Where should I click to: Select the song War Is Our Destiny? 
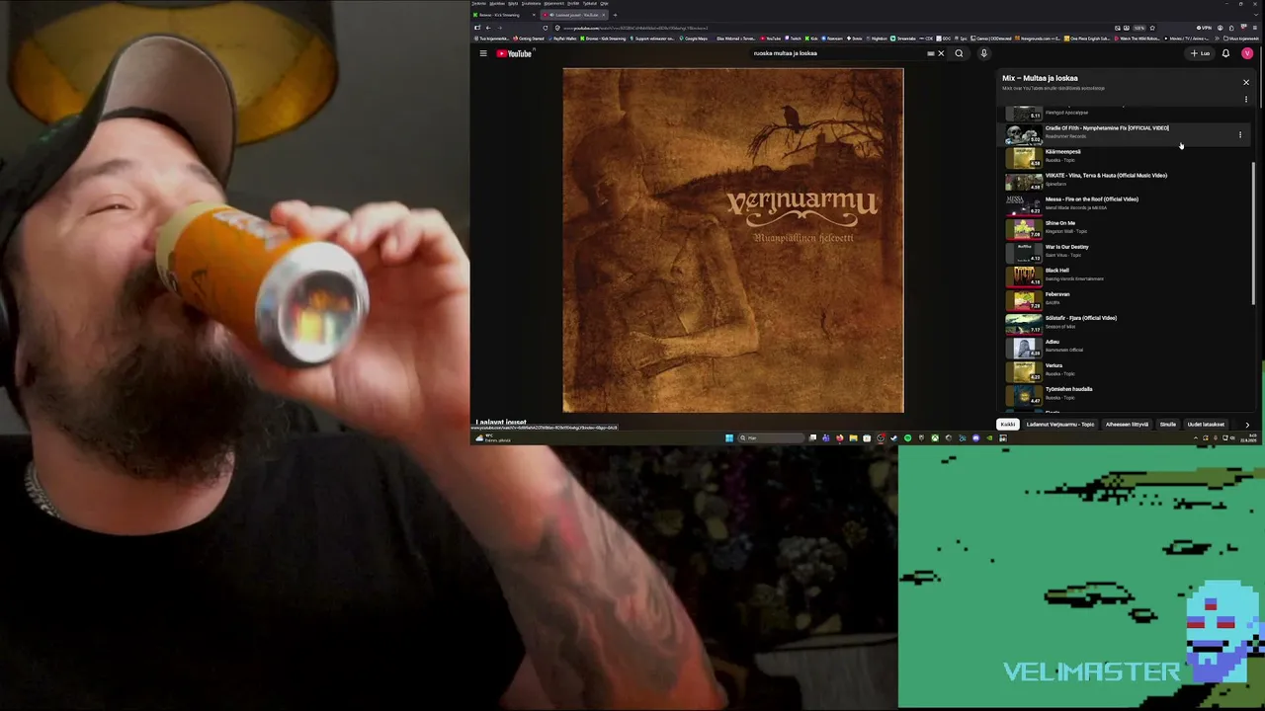click(1067, 247)
